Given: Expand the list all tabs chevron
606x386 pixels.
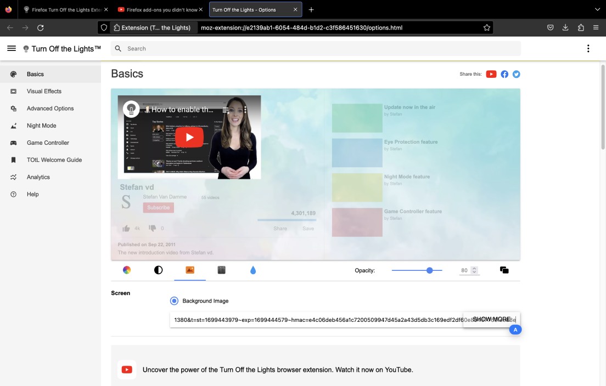Looking at the screenshot, I should 598,10.
